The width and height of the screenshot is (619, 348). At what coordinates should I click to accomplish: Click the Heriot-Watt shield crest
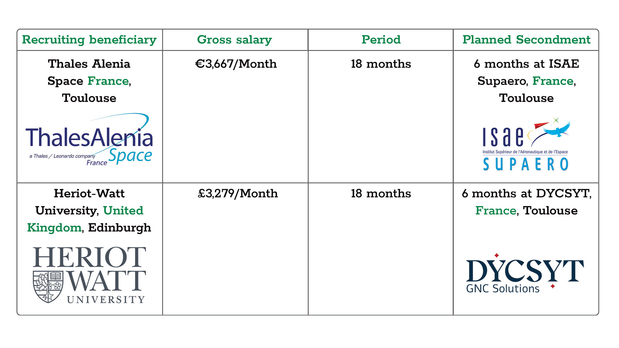pyautogui.click(x=48, y=287)
